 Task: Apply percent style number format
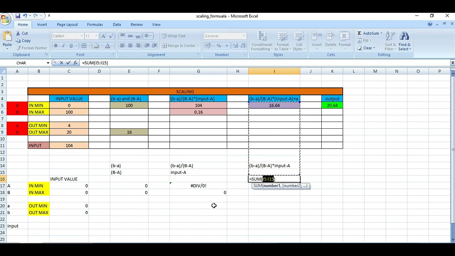219,46
